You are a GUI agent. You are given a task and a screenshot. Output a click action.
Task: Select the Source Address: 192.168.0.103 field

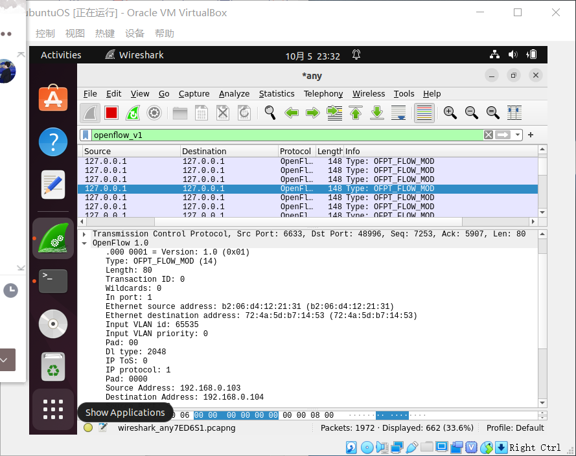click(173, 388)
